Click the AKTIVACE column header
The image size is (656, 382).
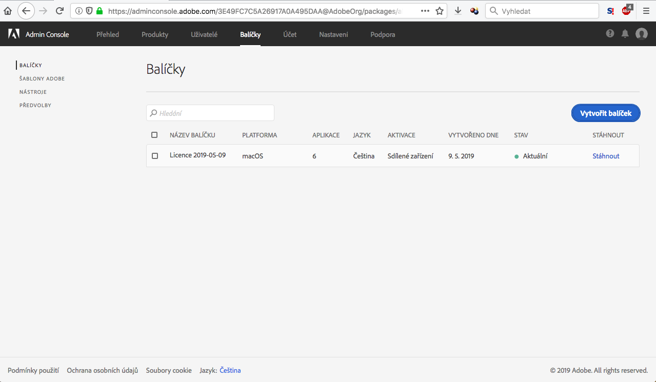pos(402,135)
